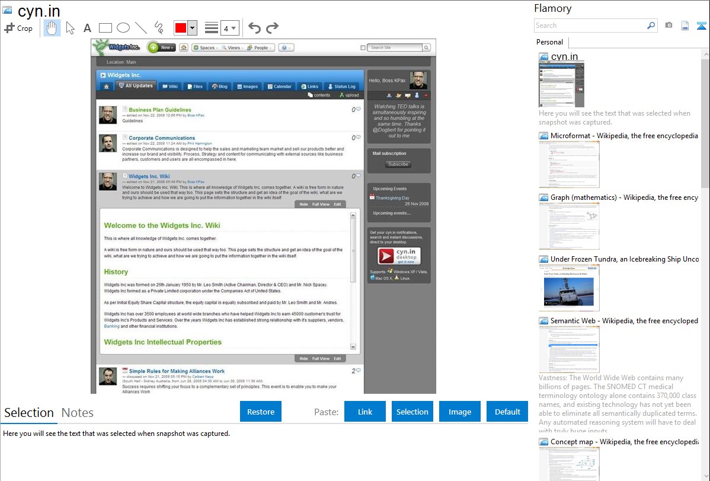Click the document page icon in Flamory

(685, 26)
